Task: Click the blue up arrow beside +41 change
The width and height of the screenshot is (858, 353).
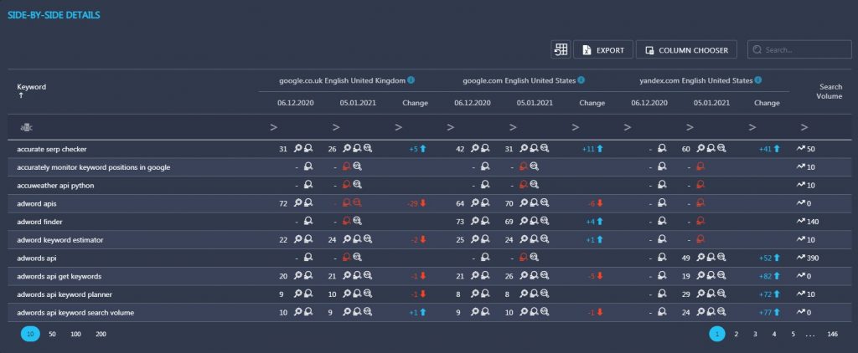Action: pos(777,149)
